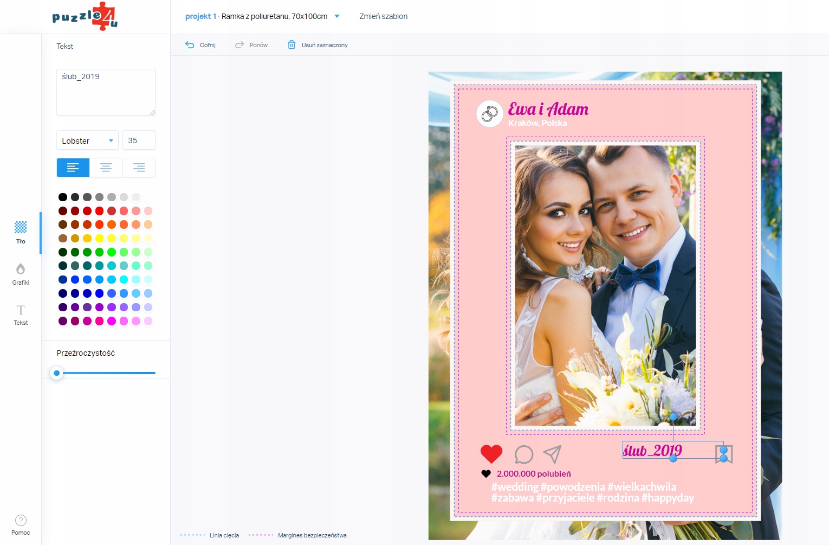Delete selection using Usuń zaznaczony trash icon
The width and height of the screenshot is (829, 545).
click(292, 45)
